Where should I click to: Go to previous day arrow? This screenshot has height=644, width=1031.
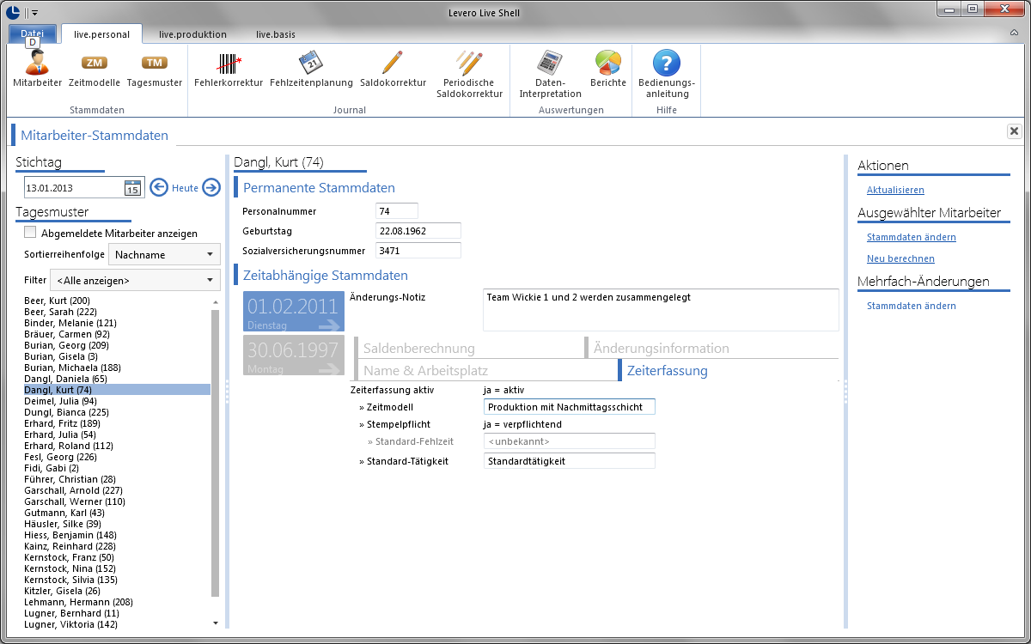tap(159, 188)
